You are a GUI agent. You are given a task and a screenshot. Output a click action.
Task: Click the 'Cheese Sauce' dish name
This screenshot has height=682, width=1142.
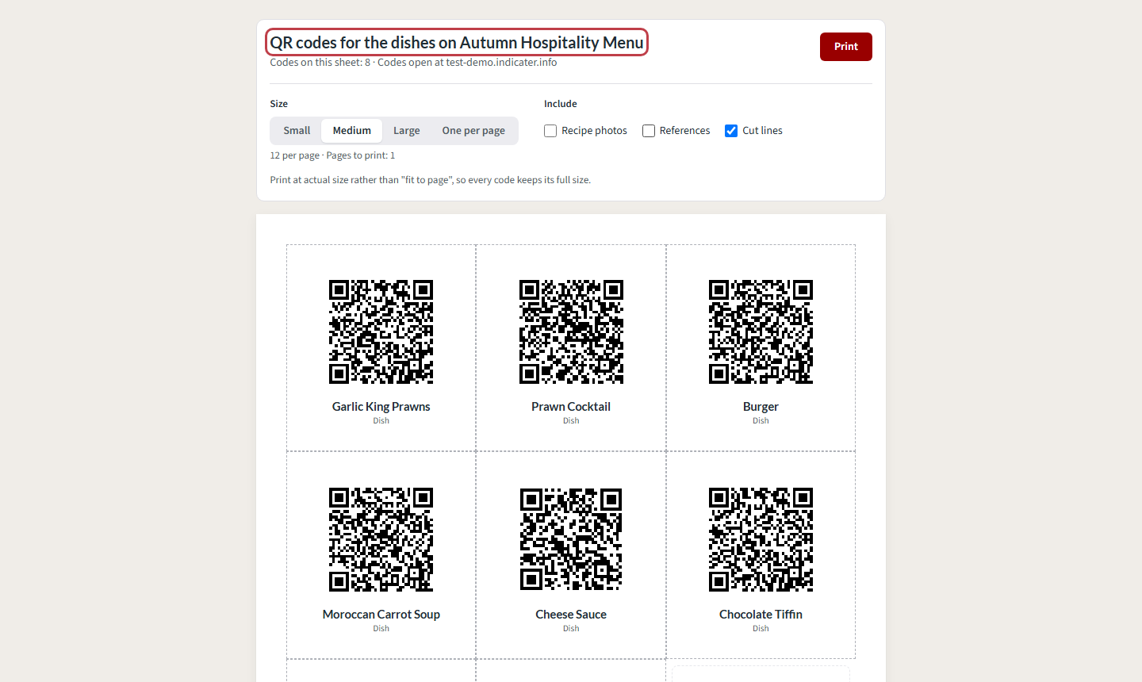(x=571, y=615)
